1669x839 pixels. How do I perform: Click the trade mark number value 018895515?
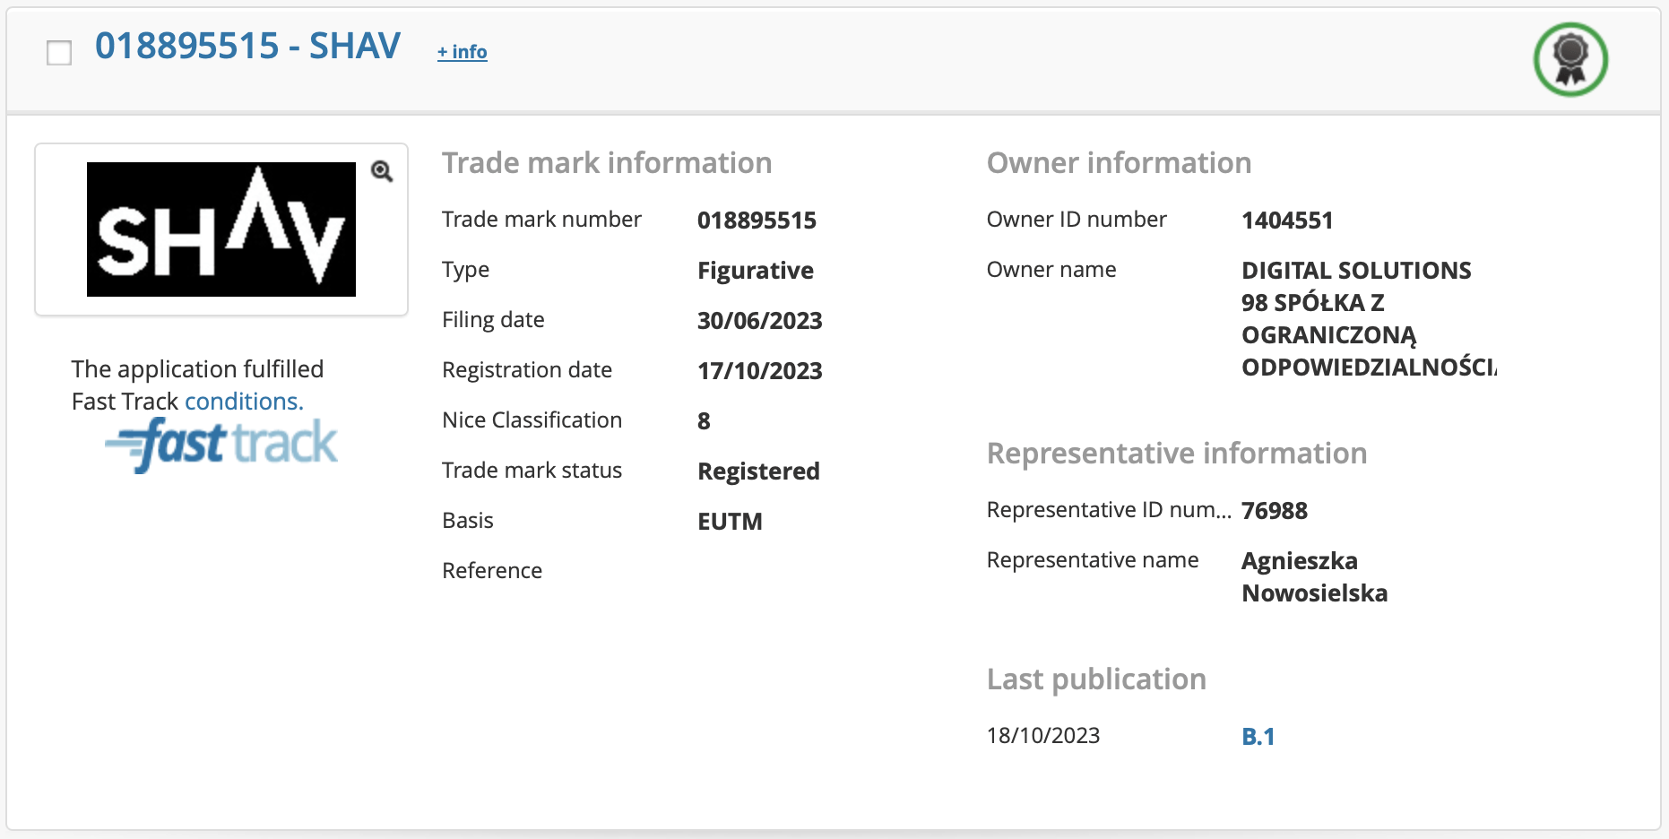tap(757, 221)
